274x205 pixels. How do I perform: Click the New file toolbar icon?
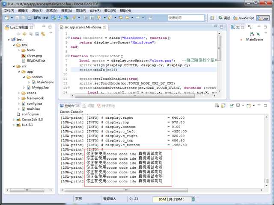tap(7, 18)
